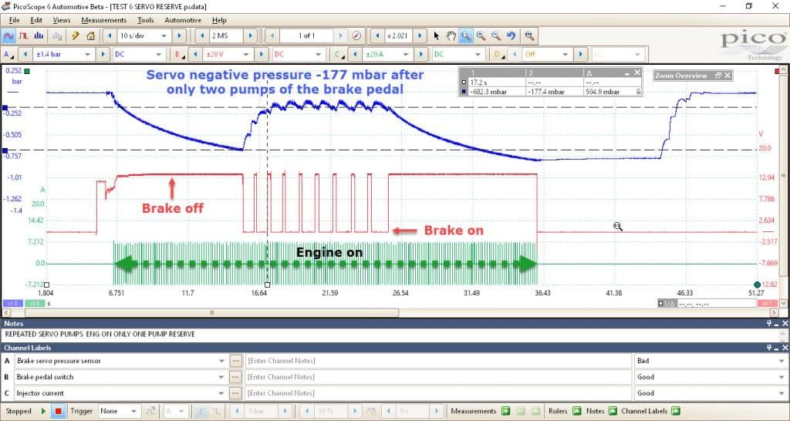Select the marquee zoom magnifier tool
790x421 pixels.
[465, 35]
